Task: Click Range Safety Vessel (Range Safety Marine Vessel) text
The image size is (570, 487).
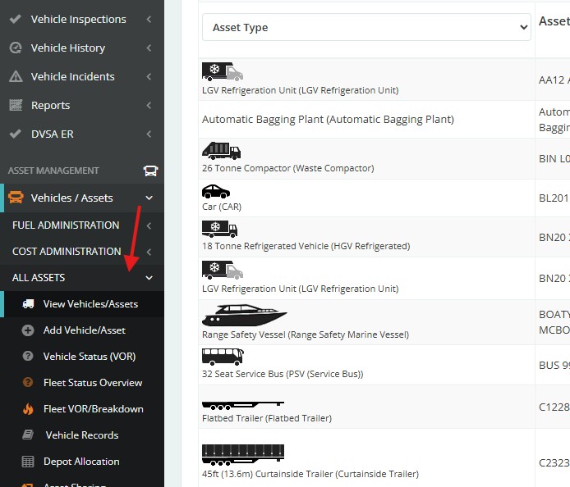Action: 306,335
